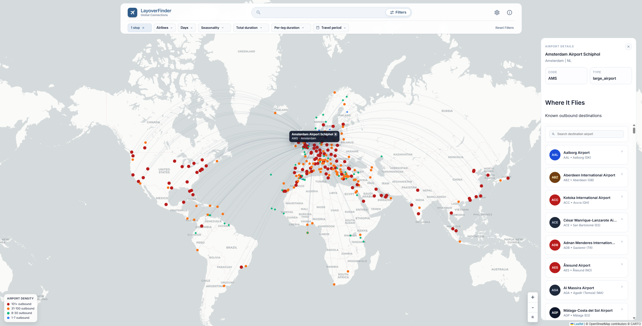
Task: Click the LayoverFinder airplane logo
Action: [x=132, y=12]
